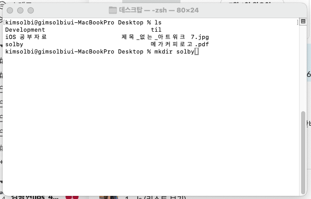The height and width of the screenshot is (199, 311).
Task: Click the folder icon in Terminal title bar
Action: (x=113, y=10)
